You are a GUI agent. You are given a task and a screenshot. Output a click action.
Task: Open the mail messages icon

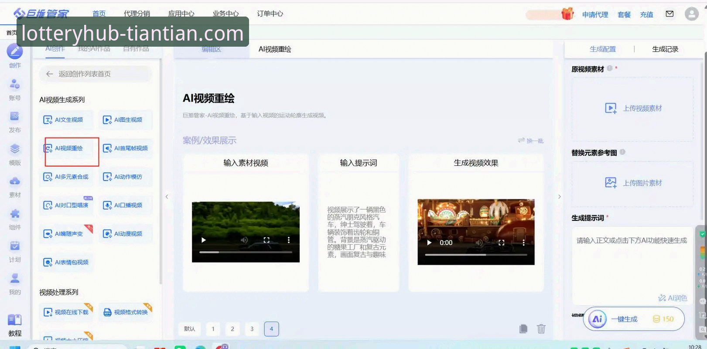669,14
